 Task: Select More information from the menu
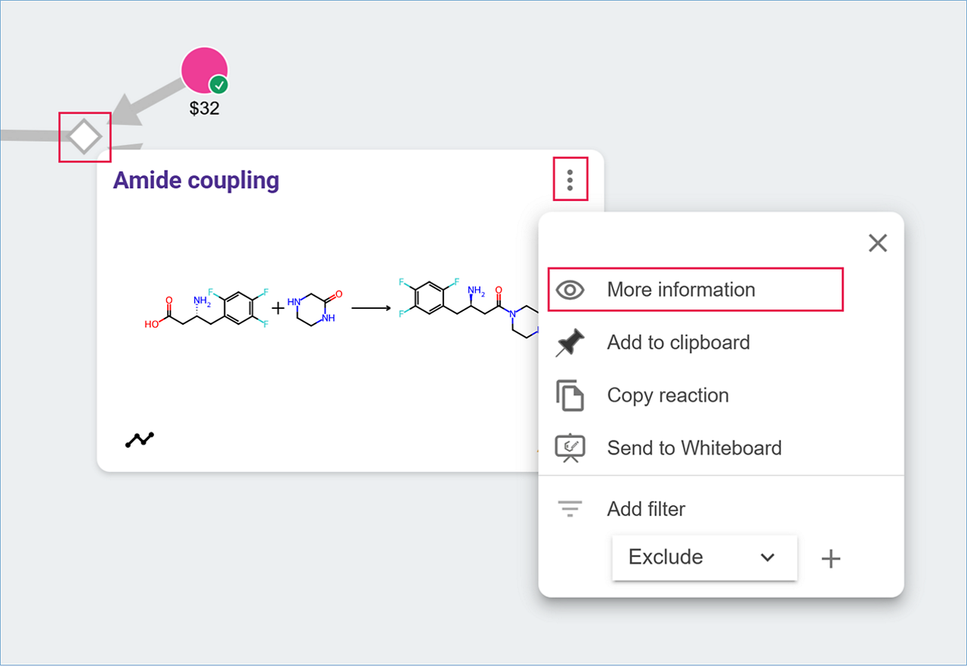click(x=681, y=290)
